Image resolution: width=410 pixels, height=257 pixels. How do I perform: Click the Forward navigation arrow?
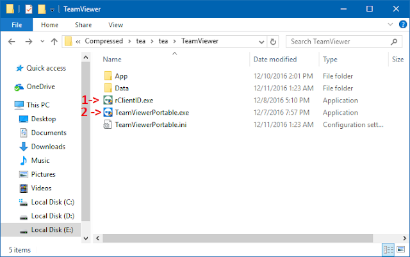[x=28, y=42]
